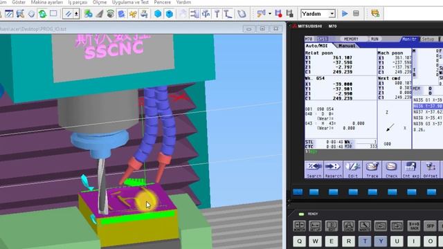Open the Yardım combo box dropdown
Screen dimensions: 443x249
coord(332,14)
